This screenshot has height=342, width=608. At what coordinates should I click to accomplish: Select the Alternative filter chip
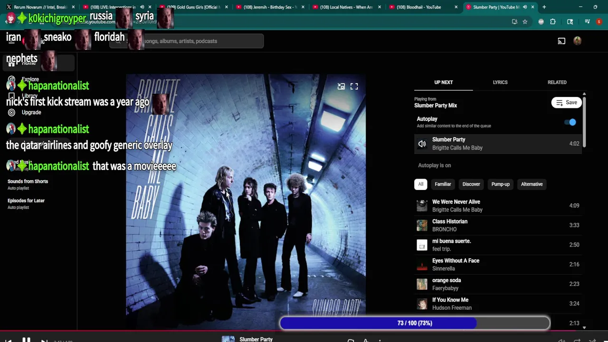click(x=532, y=184)
